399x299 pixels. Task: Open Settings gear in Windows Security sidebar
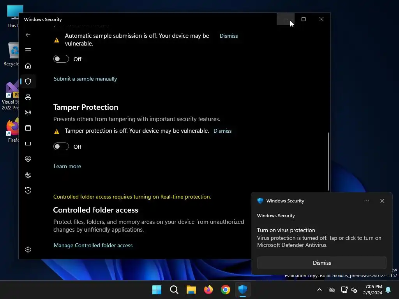click(x=28, y=250)
